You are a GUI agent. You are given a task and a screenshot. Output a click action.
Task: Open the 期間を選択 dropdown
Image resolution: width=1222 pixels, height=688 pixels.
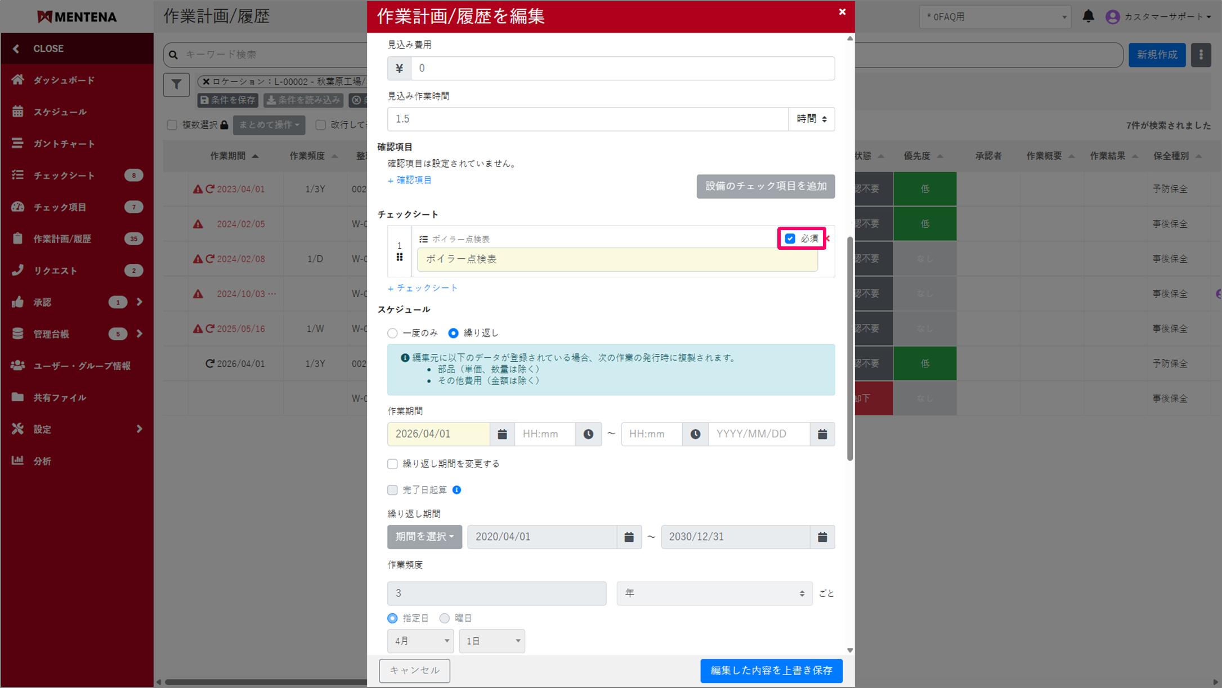424,537
